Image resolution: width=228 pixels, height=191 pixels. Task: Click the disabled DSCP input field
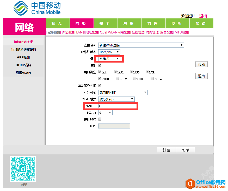114,126
